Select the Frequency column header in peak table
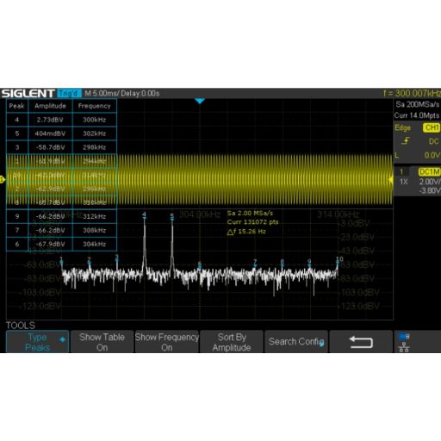441x441 pixels. click(x=95, y=106)
